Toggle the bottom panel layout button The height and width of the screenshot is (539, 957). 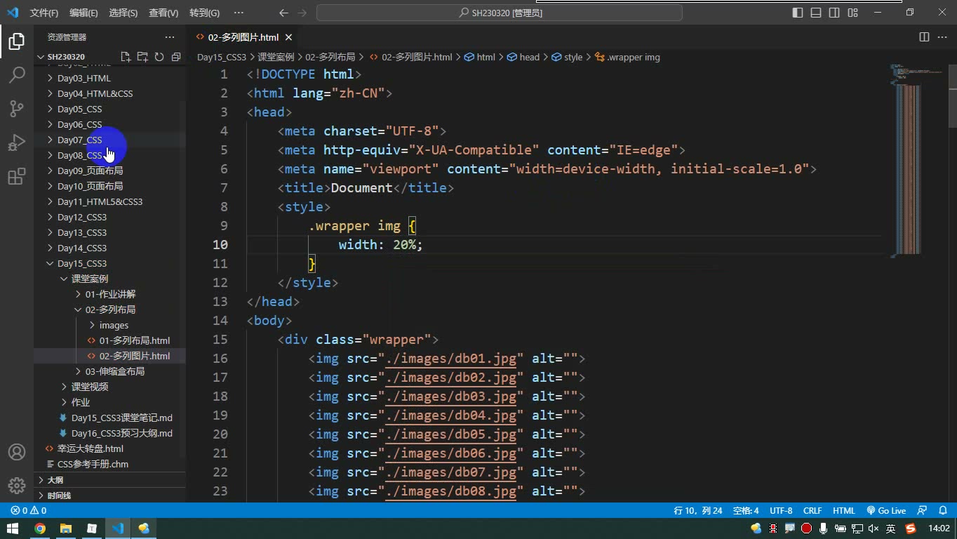pos(816,13)
